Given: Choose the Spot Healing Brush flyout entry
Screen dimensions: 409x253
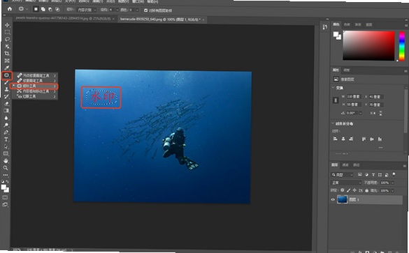Looking at the screenshot, I should [x=36, y=75].
